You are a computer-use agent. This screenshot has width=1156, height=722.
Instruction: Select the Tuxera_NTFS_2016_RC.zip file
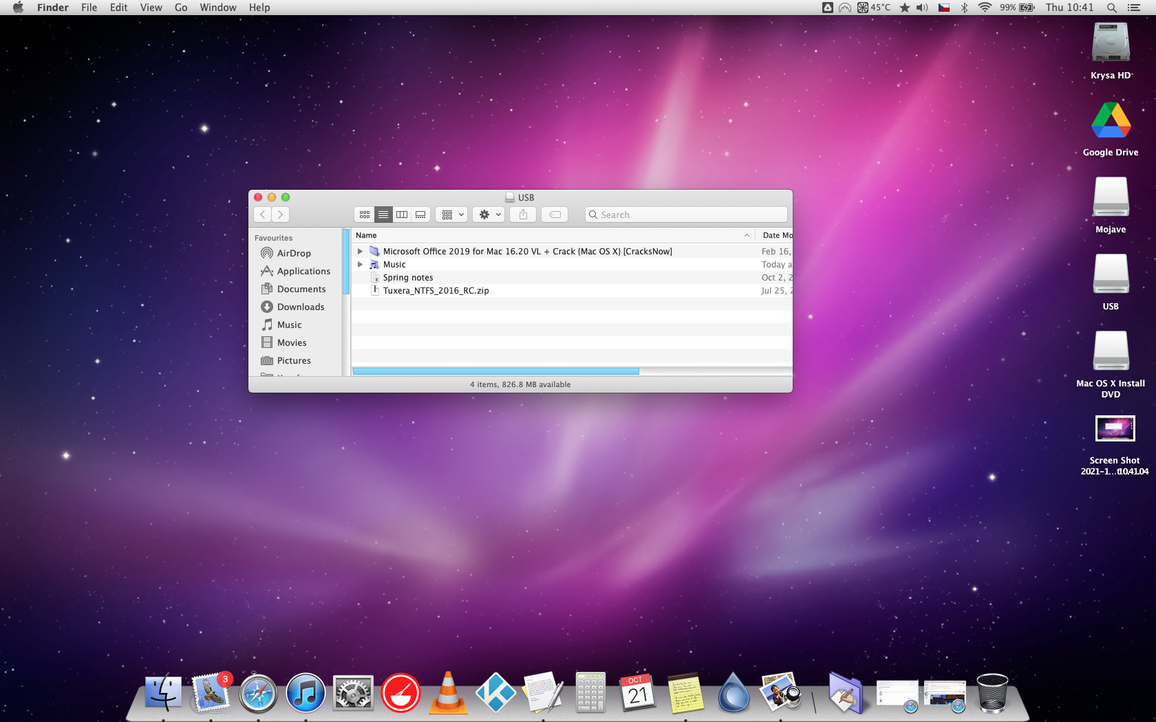point(436,291)
